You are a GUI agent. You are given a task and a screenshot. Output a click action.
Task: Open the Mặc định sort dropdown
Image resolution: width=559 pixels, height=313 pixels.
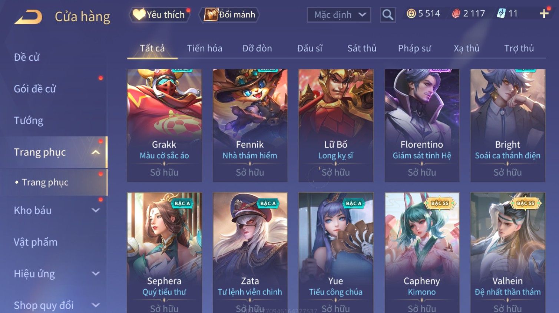click(x=339, y=15)
